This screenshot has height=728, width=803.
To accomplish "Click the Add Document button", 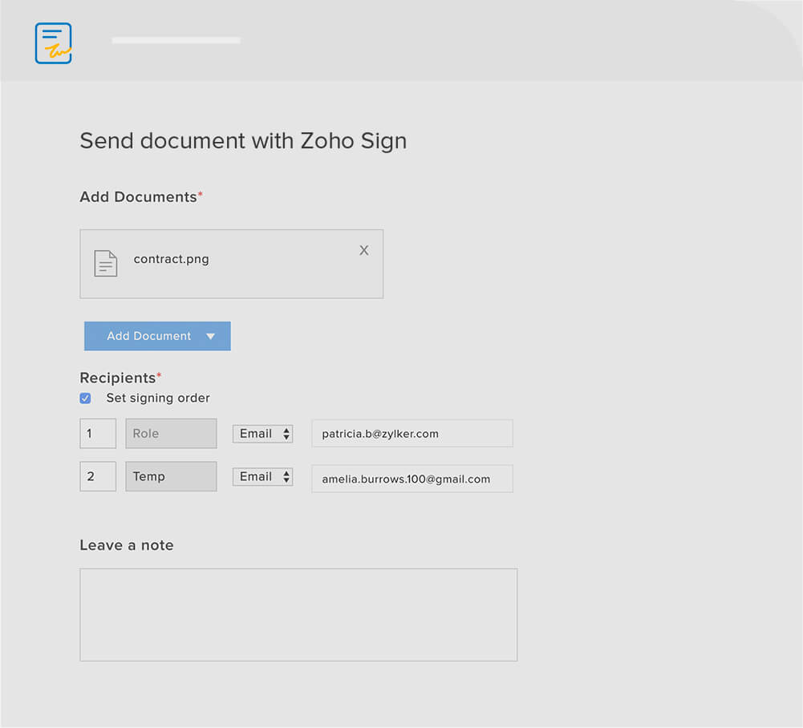I will tap(157, 336).
